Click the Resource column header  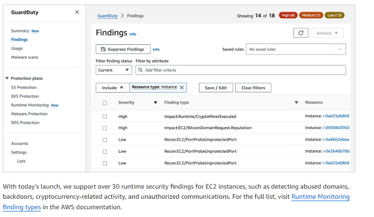coord(314,102)
